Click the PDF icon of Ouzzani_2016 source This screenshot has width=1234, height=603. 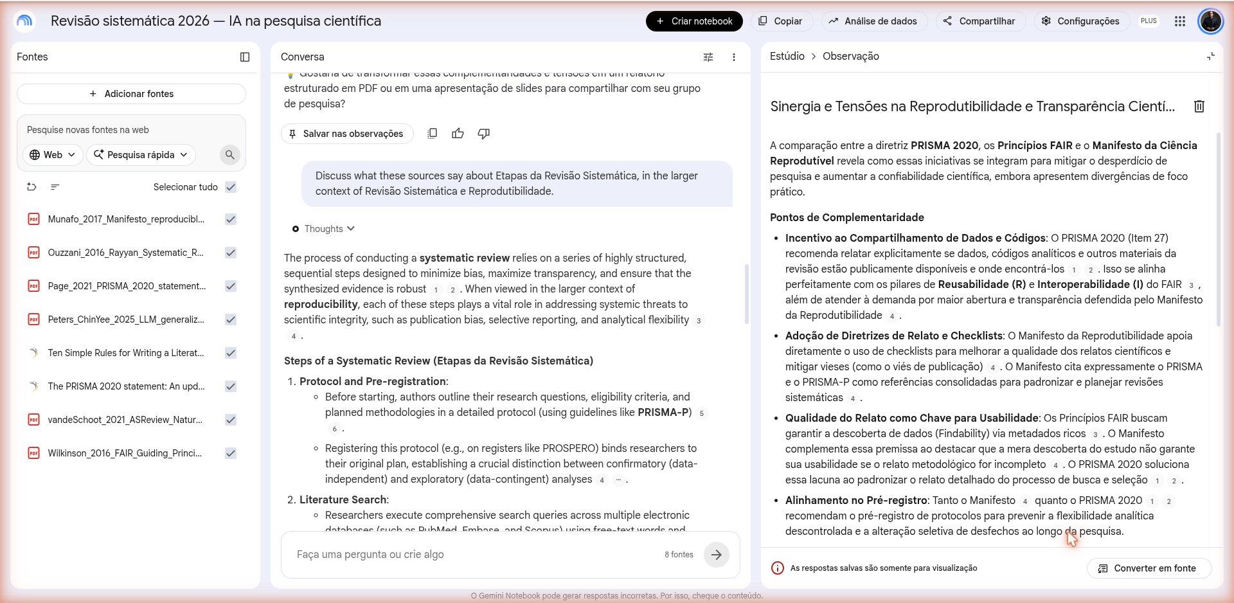click(x=33, y=253)
